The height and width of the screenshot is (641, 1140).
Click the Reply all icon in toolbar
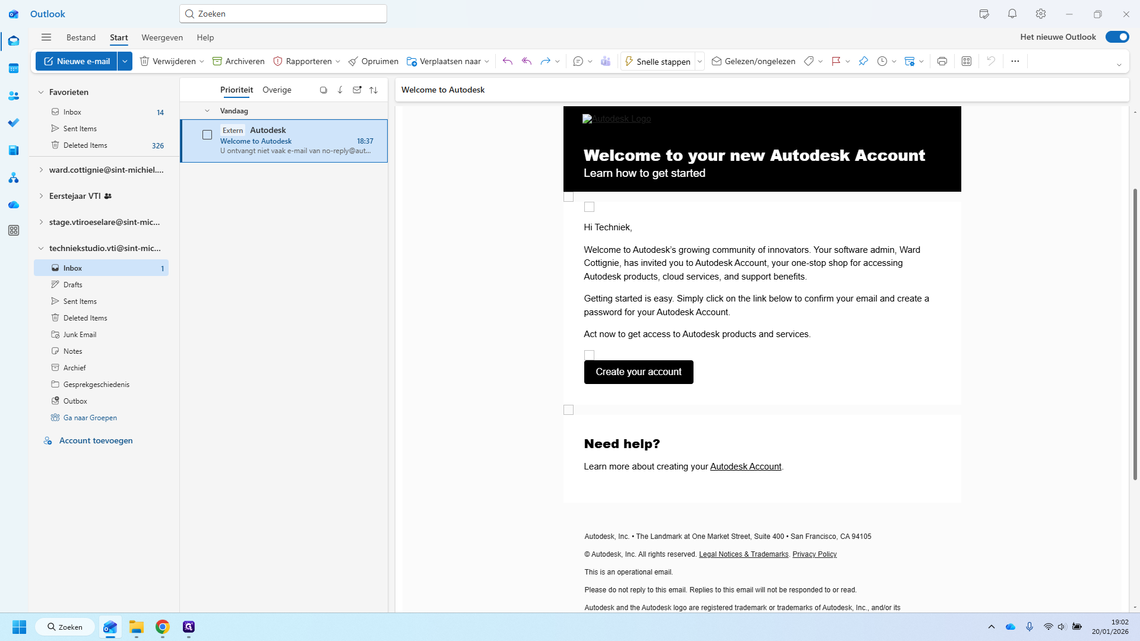[526, 61]
